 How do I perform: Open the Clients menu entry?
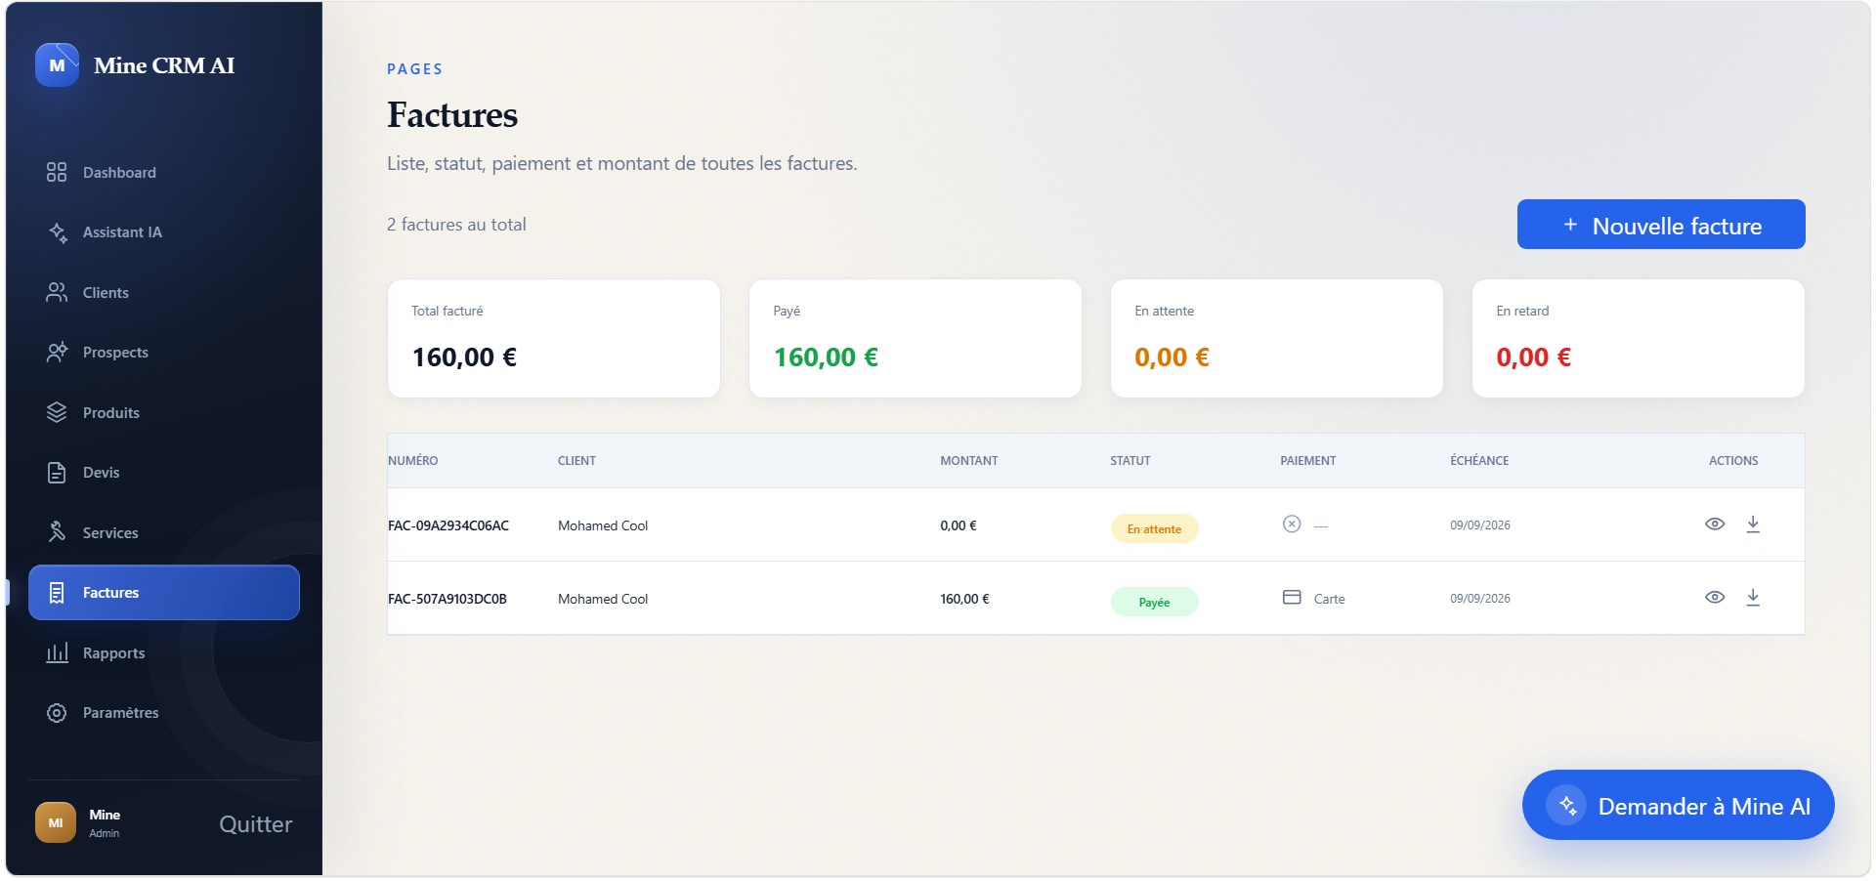(x=164, y=293)
